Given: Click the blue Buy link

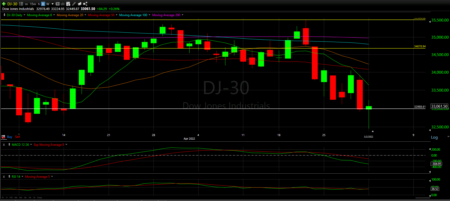Looking at the screenshot, I should point(10,137).
